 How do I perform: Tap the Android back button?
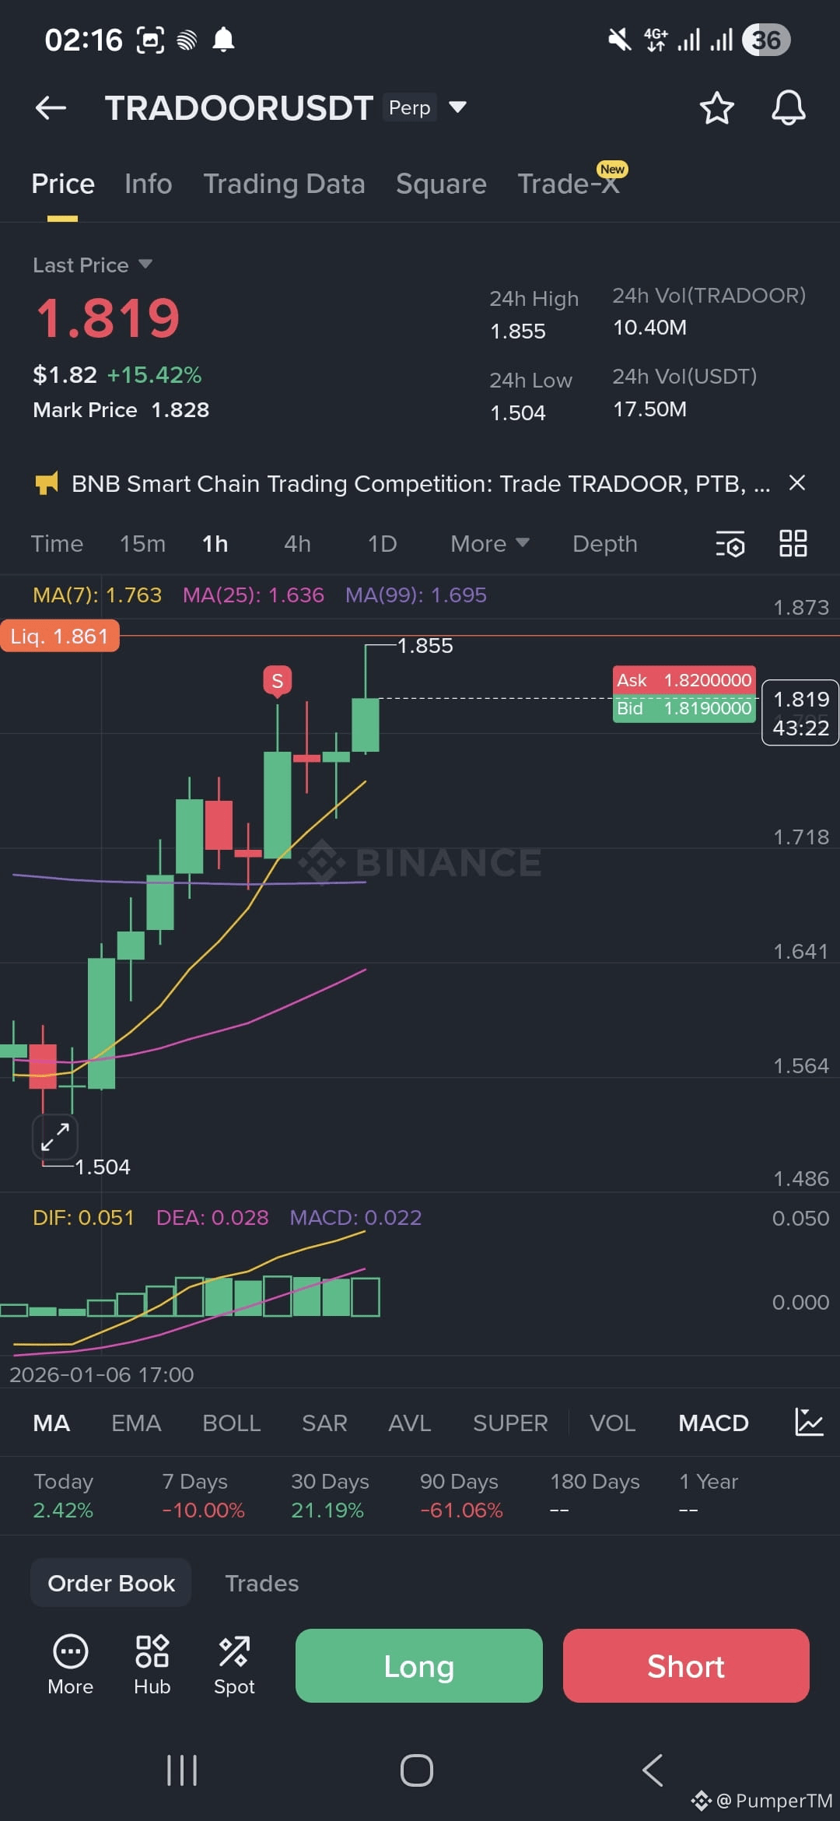coord(653,1770)
